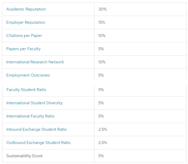Follow the Papers per Faculty link
Screen dimensions: 188x164
coord(23,49)
